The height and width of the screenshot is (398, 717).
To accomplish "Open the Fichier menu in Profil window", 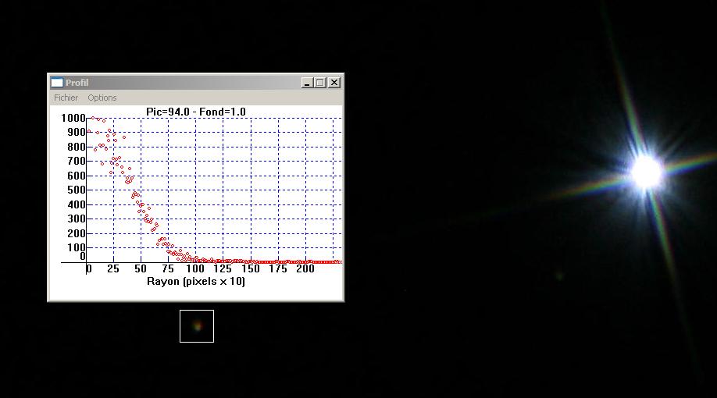I will tap(66, 98).
